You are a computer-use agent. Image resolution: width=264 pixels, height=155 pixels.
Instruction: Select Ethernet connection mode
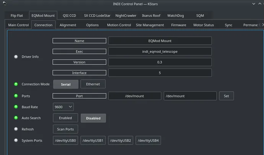(x=93, y=84)
